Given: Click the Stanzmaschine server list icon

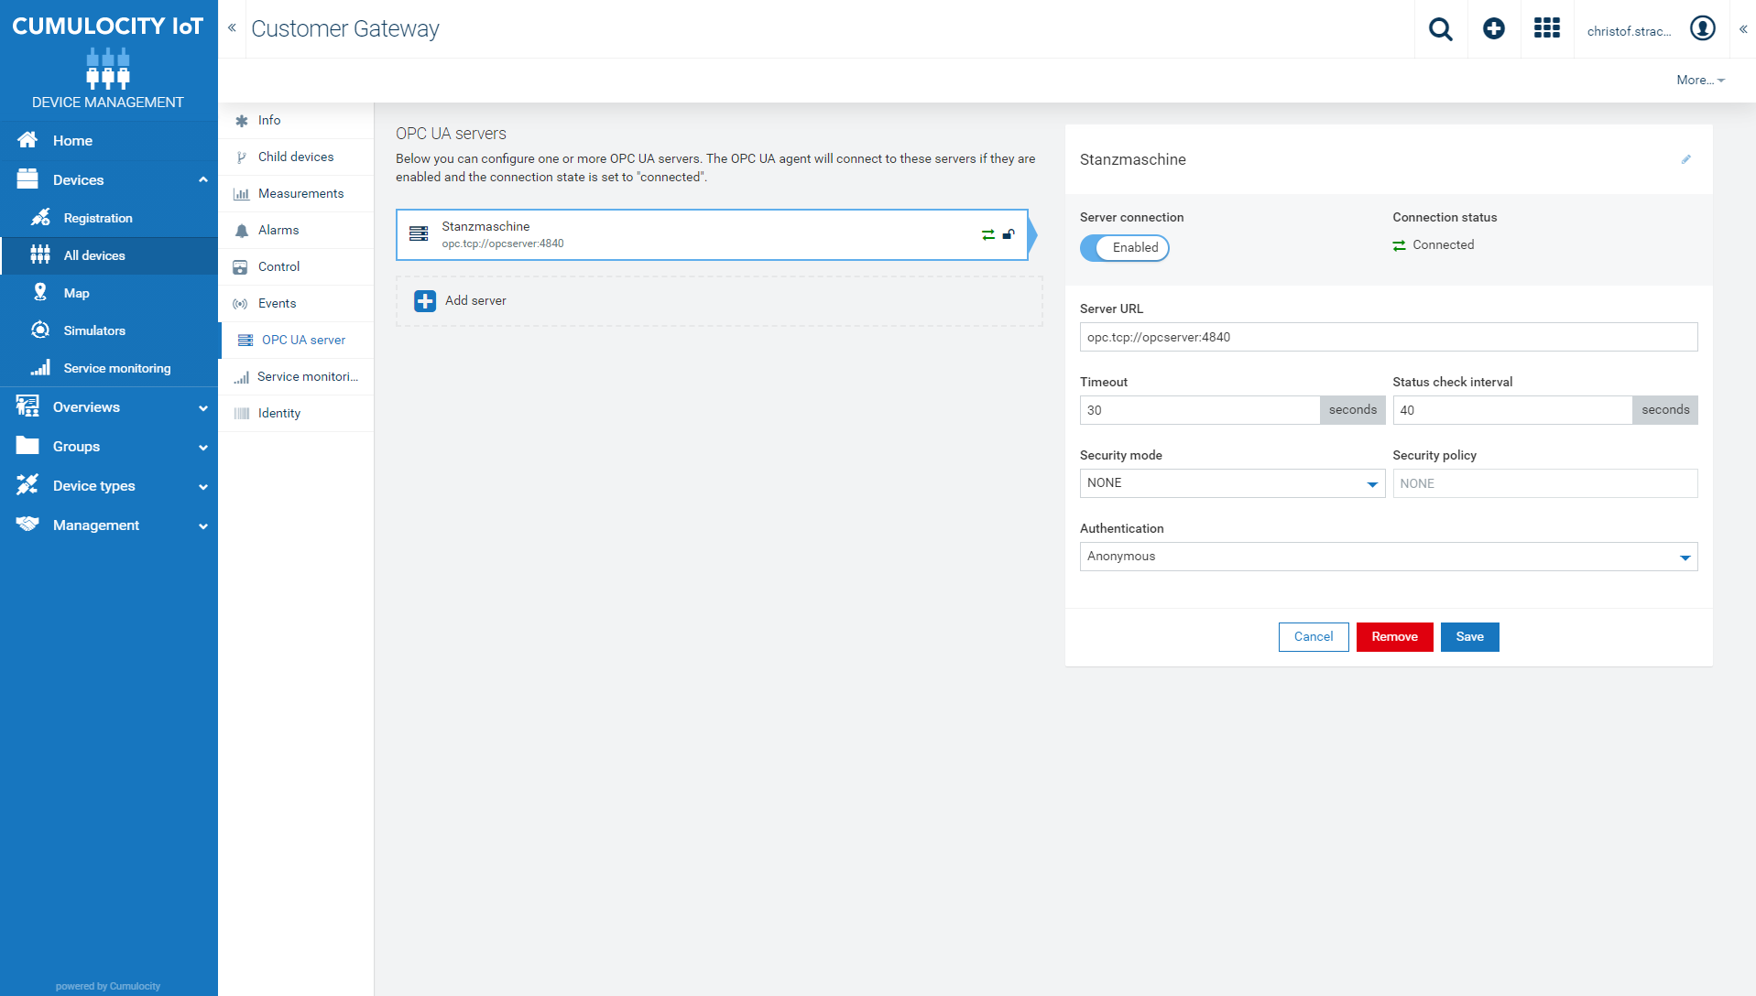Looking at the screenshot, I should click(x=419, y=234).
